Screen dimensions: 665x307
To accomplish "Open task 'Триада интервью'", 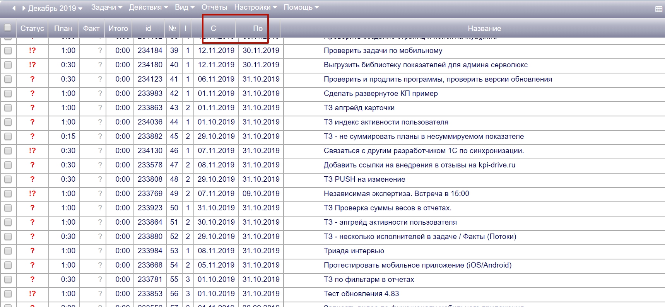I will [354, 251].
